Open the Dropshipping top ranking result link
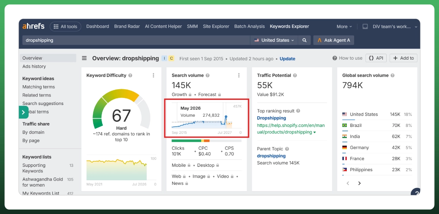 tap(271, 118)
